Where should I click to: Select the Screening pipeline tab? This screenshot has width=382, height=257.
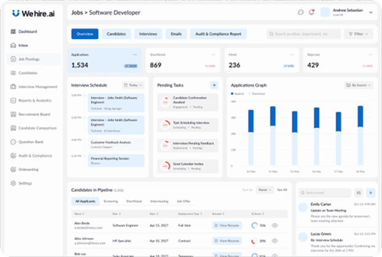(111, 201)
